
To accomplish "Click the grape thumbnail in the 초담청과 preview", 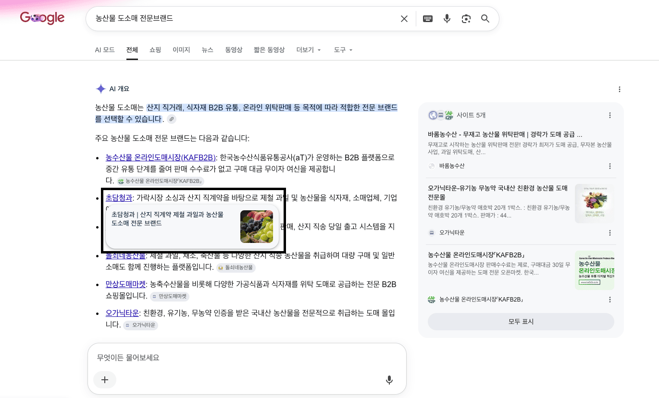I will [x=257, y=227].
